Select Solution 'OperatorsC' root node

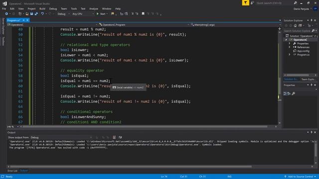point(301,36)
